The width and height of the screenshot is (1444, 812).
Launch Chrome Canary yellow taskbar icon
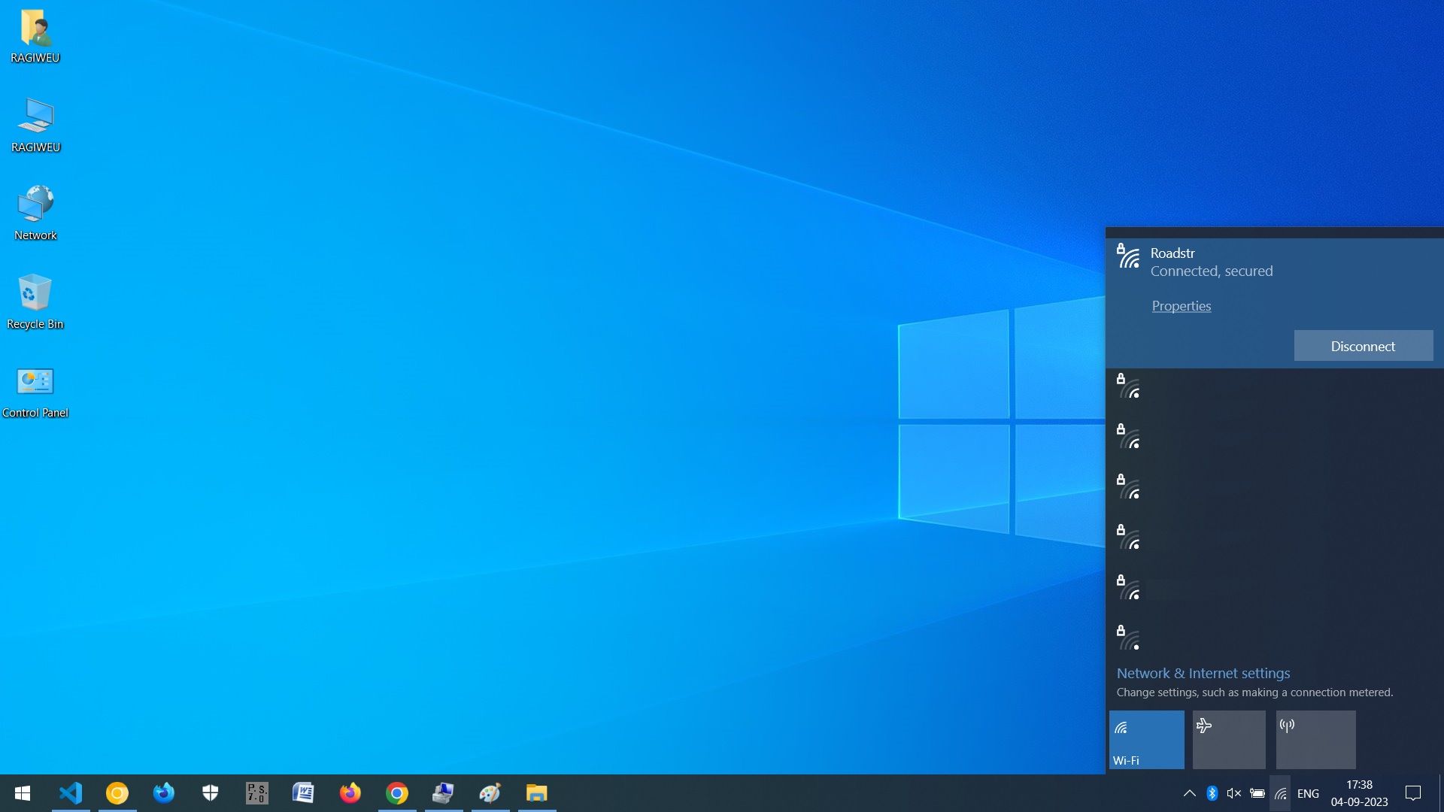point(117,793)
